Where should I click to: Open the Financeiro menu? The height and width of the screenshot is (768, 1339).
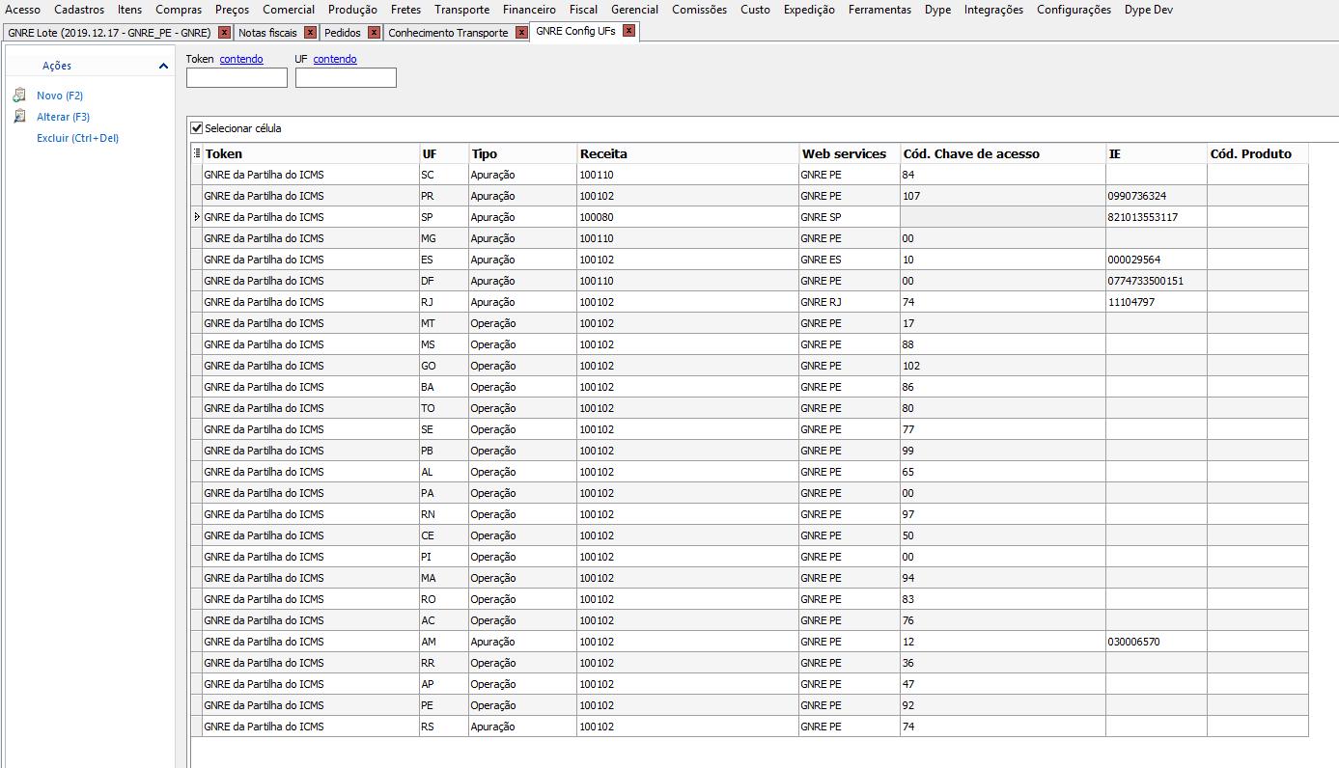pos(529,10)
